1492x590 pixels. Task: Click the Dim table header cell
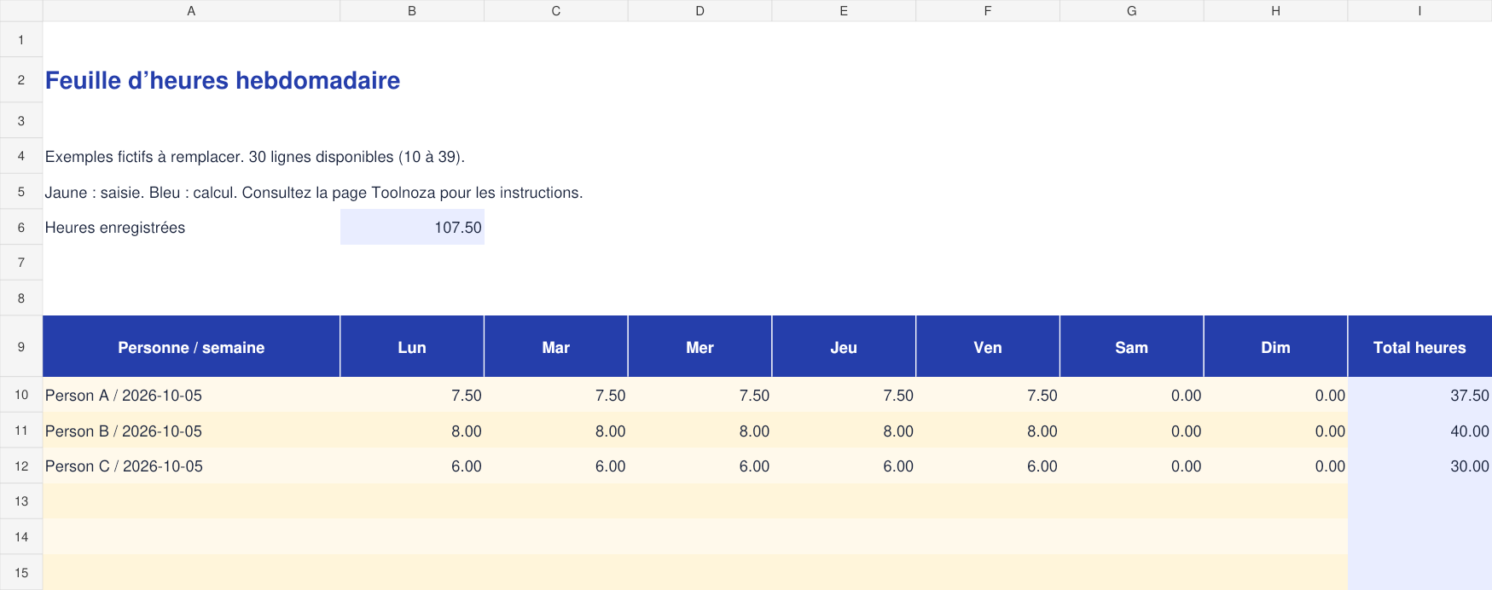[x=1275, y=347]
